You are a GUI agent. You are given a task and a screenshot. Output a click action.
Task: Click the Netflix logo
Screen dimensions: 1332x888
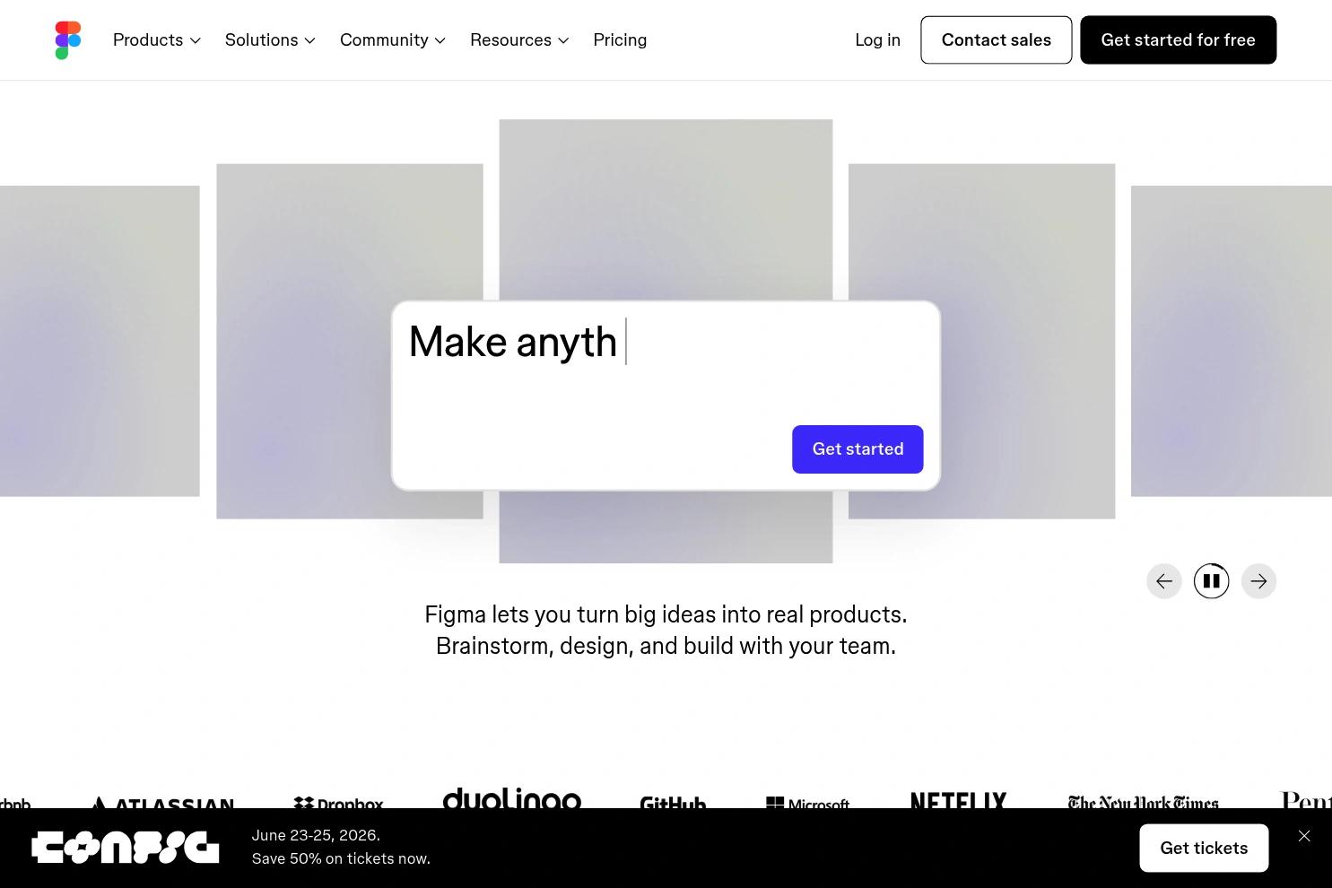tap(958, 799)
